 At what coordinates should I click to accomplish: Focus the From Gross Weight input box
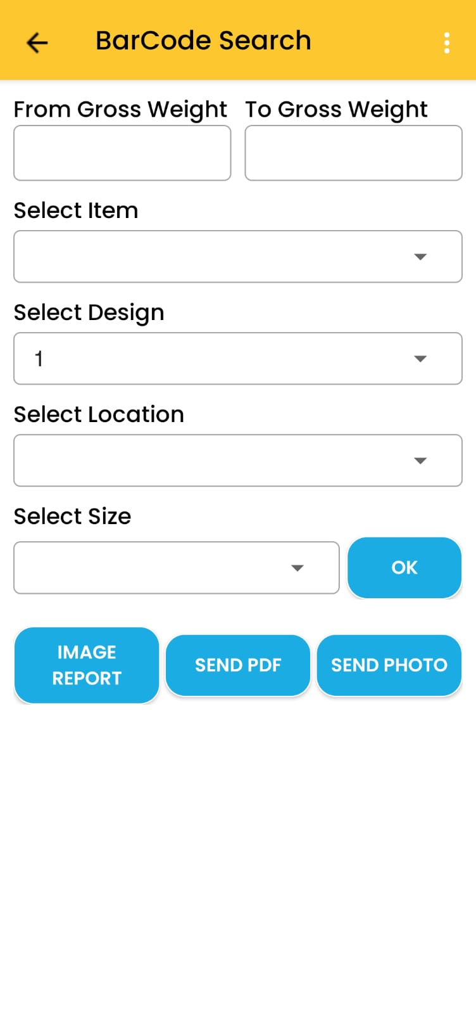pyautogui.click(x=122, y=153)
